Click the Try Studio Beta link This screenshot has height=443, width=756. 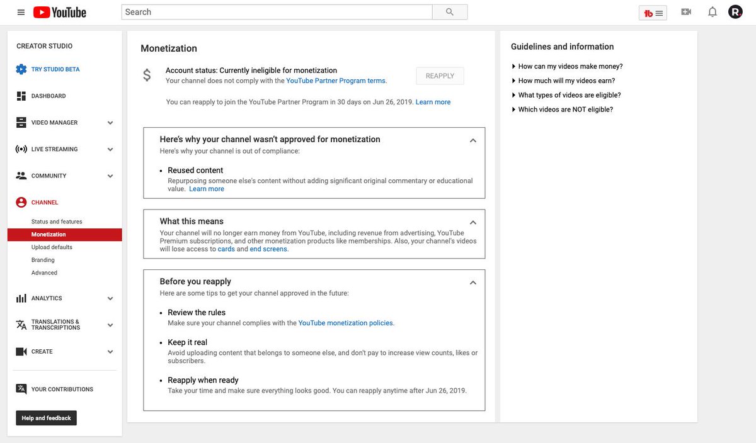55,69
